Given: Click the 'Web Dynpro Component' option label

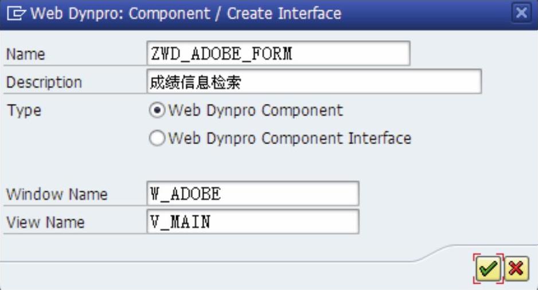Looking at the screenshot, I should tap(255, 111).
